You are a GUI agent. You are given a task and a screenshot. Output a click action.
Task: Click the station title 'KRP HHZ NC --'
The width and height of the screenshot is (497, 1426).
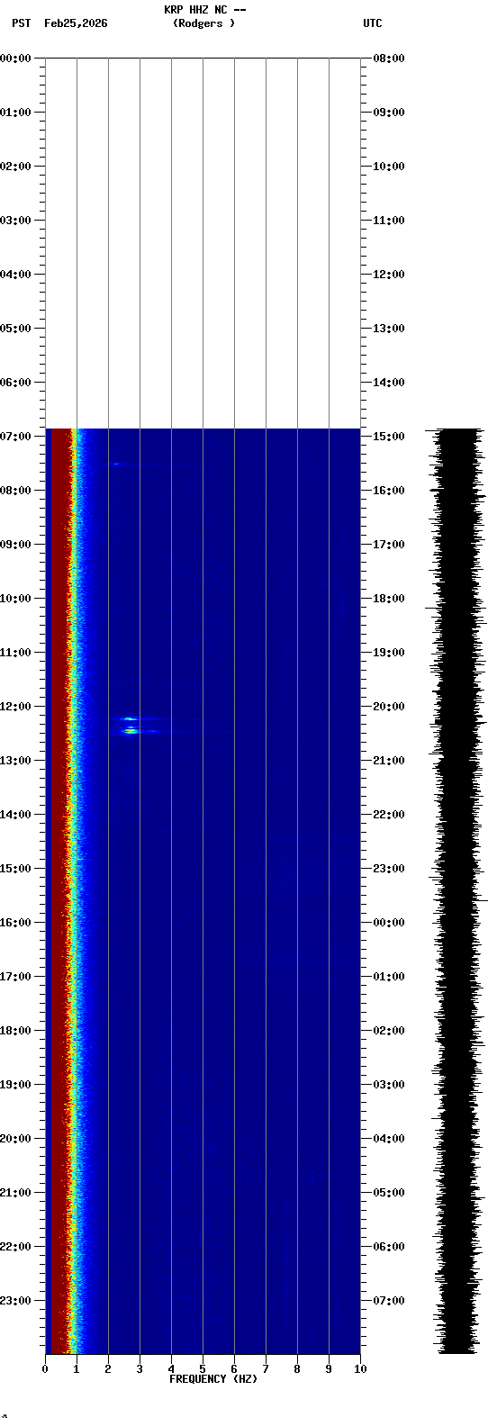[x=204, y=10]
